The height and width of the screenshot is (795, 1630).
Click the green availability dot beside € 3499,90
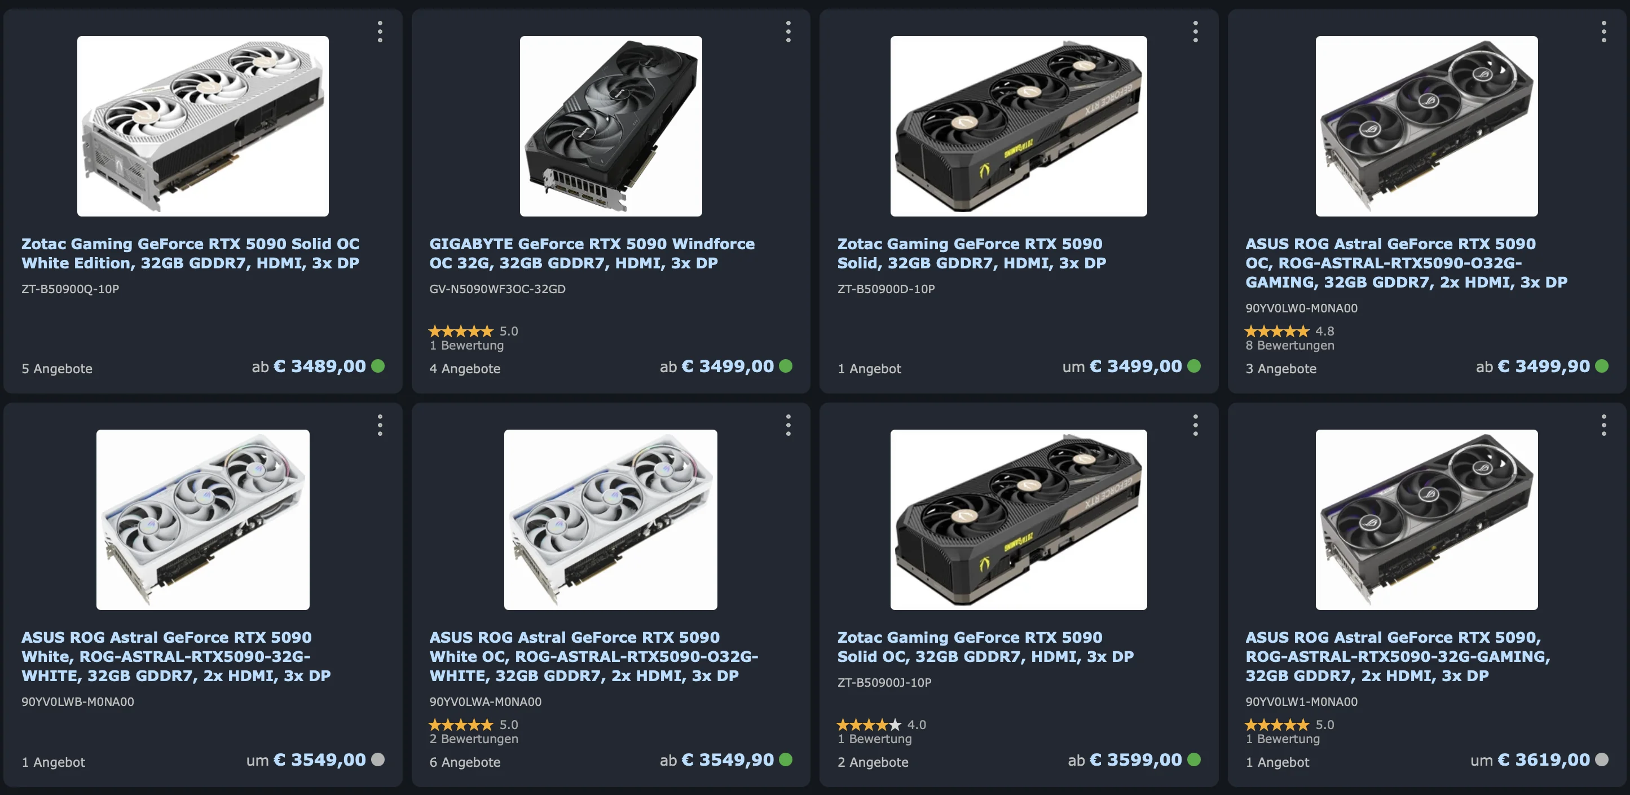(1602, 366)
